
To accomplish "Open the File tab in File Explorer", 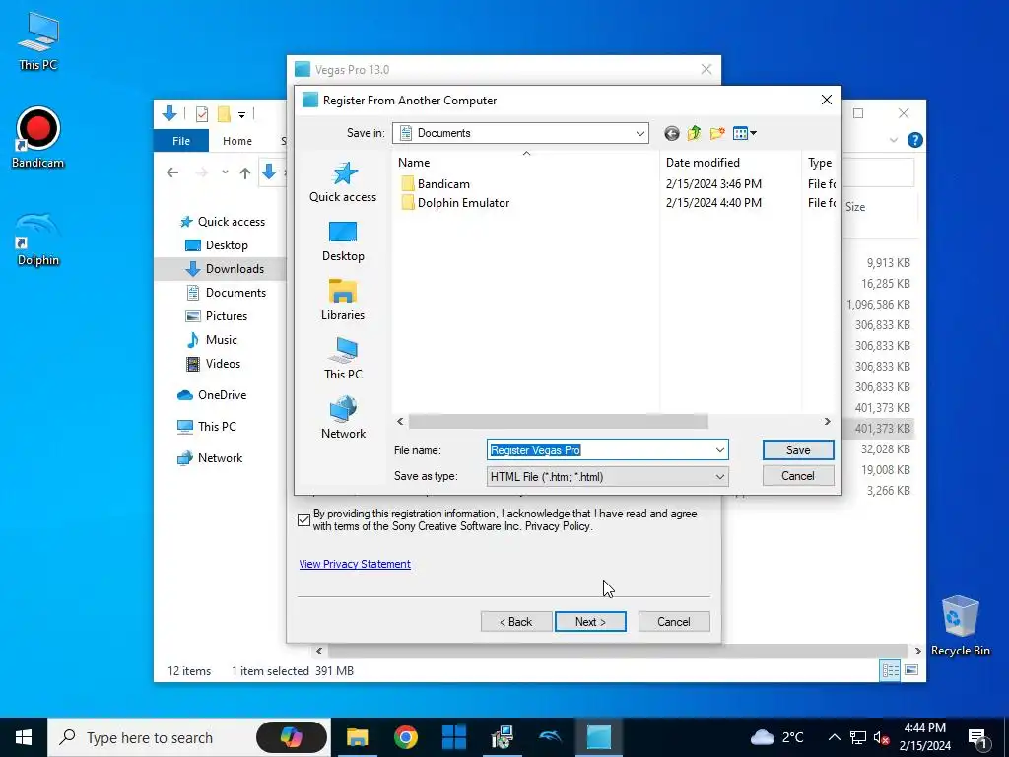I will pyautogui.click(x=181, y=141).
